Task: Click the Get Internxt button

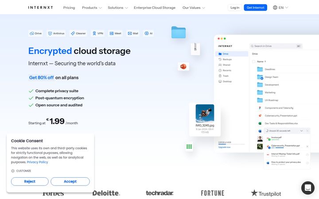Action: click(255, 8)
